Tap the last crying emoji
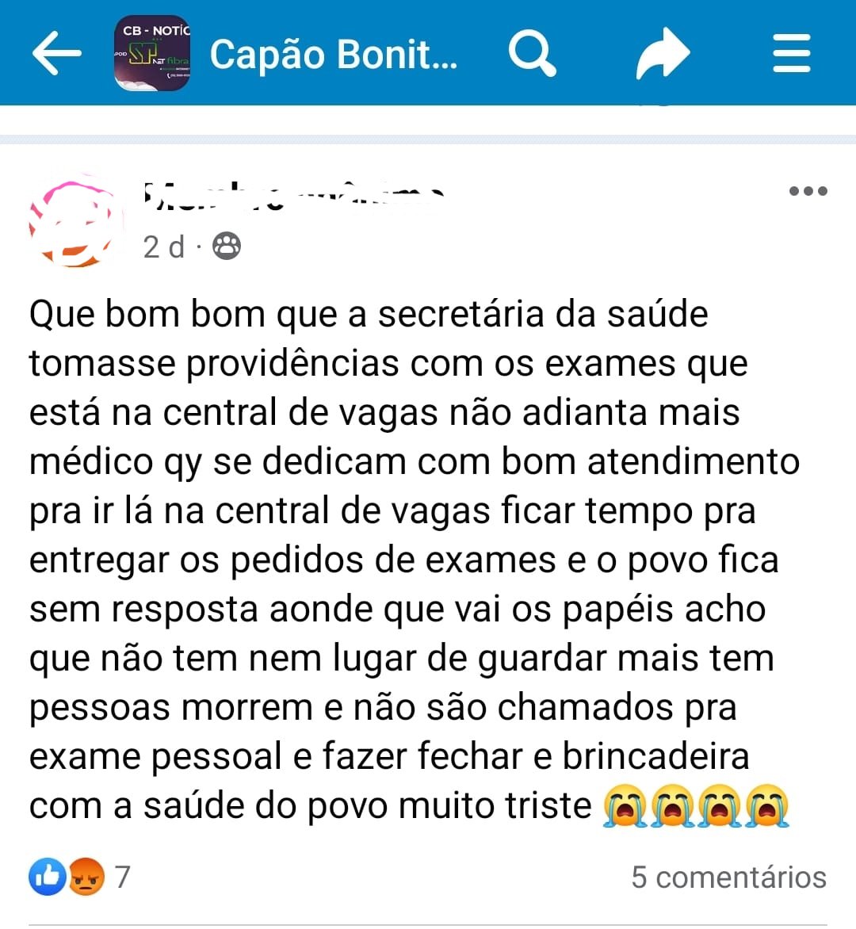Screen dimensions: 856x929 point(767,806)
